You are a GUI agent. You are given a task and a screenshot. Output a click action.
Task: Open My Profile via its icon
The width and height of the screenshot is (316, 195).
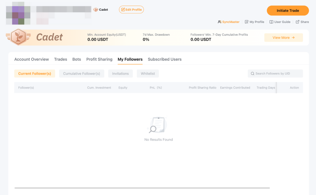(247, 22)
